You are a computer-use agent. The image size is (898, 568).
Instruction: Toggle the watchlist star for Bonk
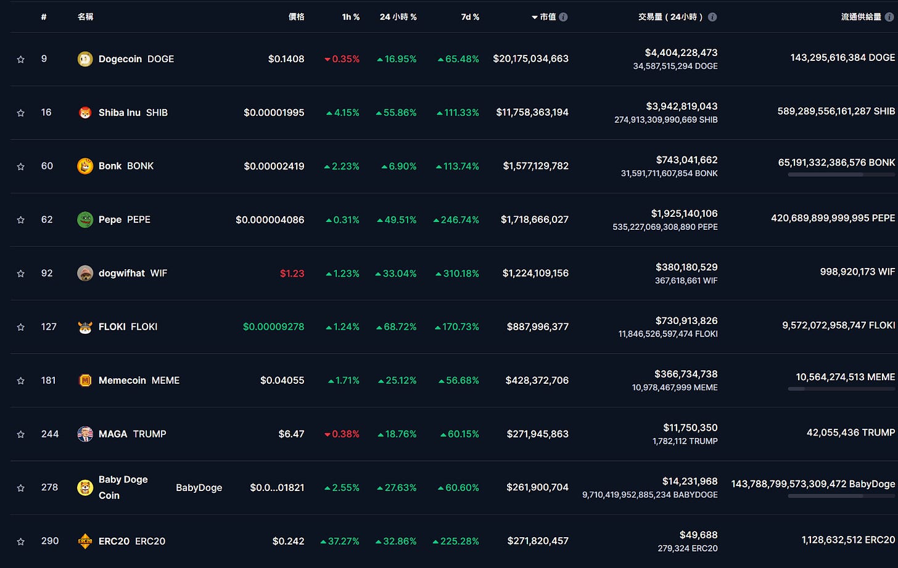[21, 167]
